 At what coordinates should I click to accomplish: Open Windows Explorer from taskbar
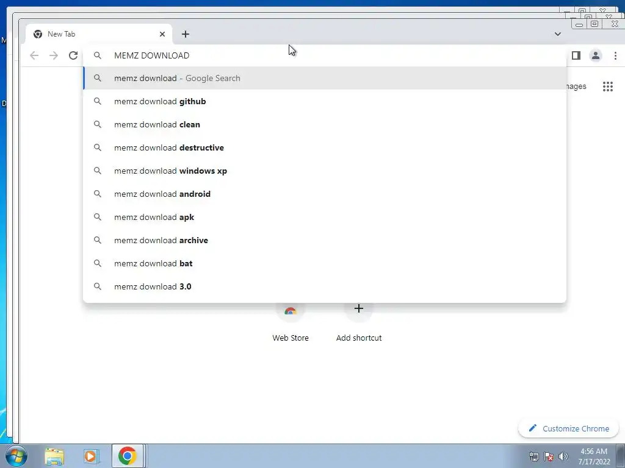coord(54,456)
